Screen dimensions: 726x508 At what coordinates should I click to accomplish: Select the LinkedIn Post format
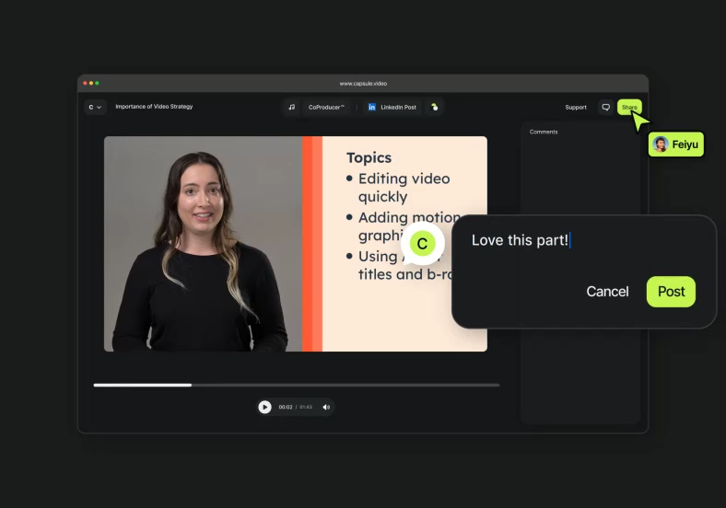pyautogui.click(x=392, y=108)
